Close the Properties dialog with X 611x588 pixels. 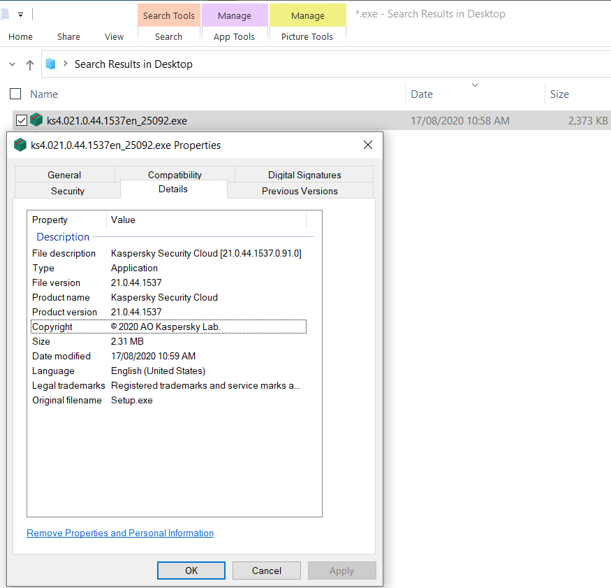[x=368, y=145]
